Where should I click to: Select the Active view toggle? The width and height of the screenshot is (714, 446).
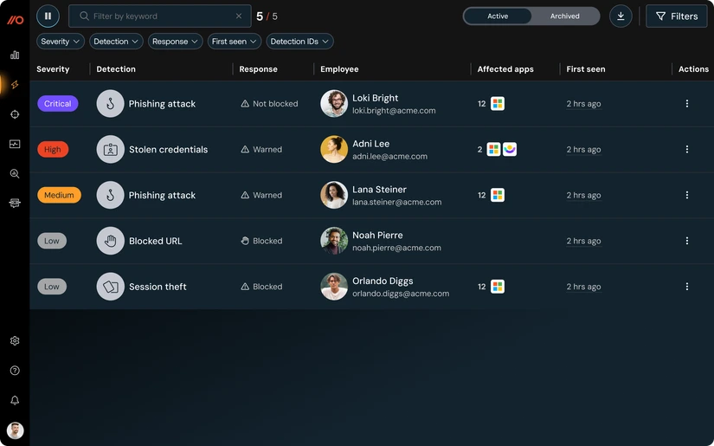(498, 16)
